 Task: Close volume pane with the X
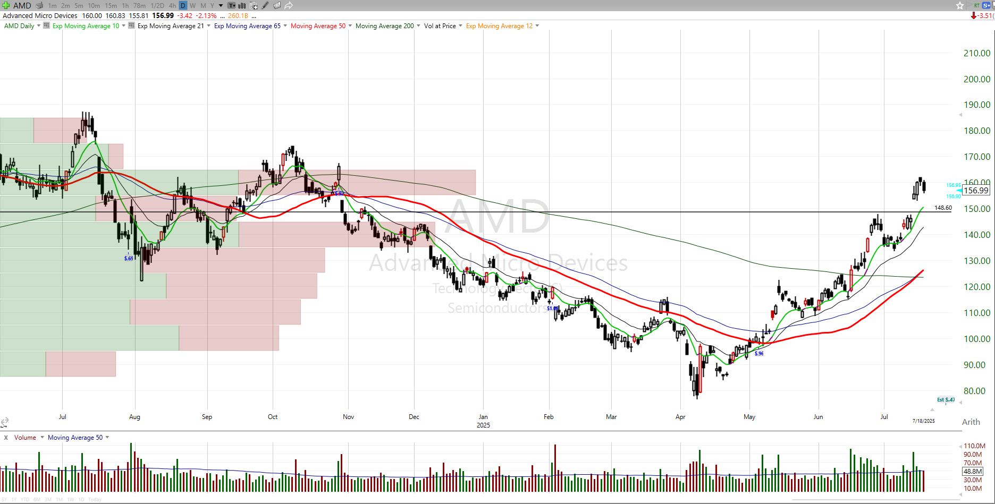pos(6,438)
